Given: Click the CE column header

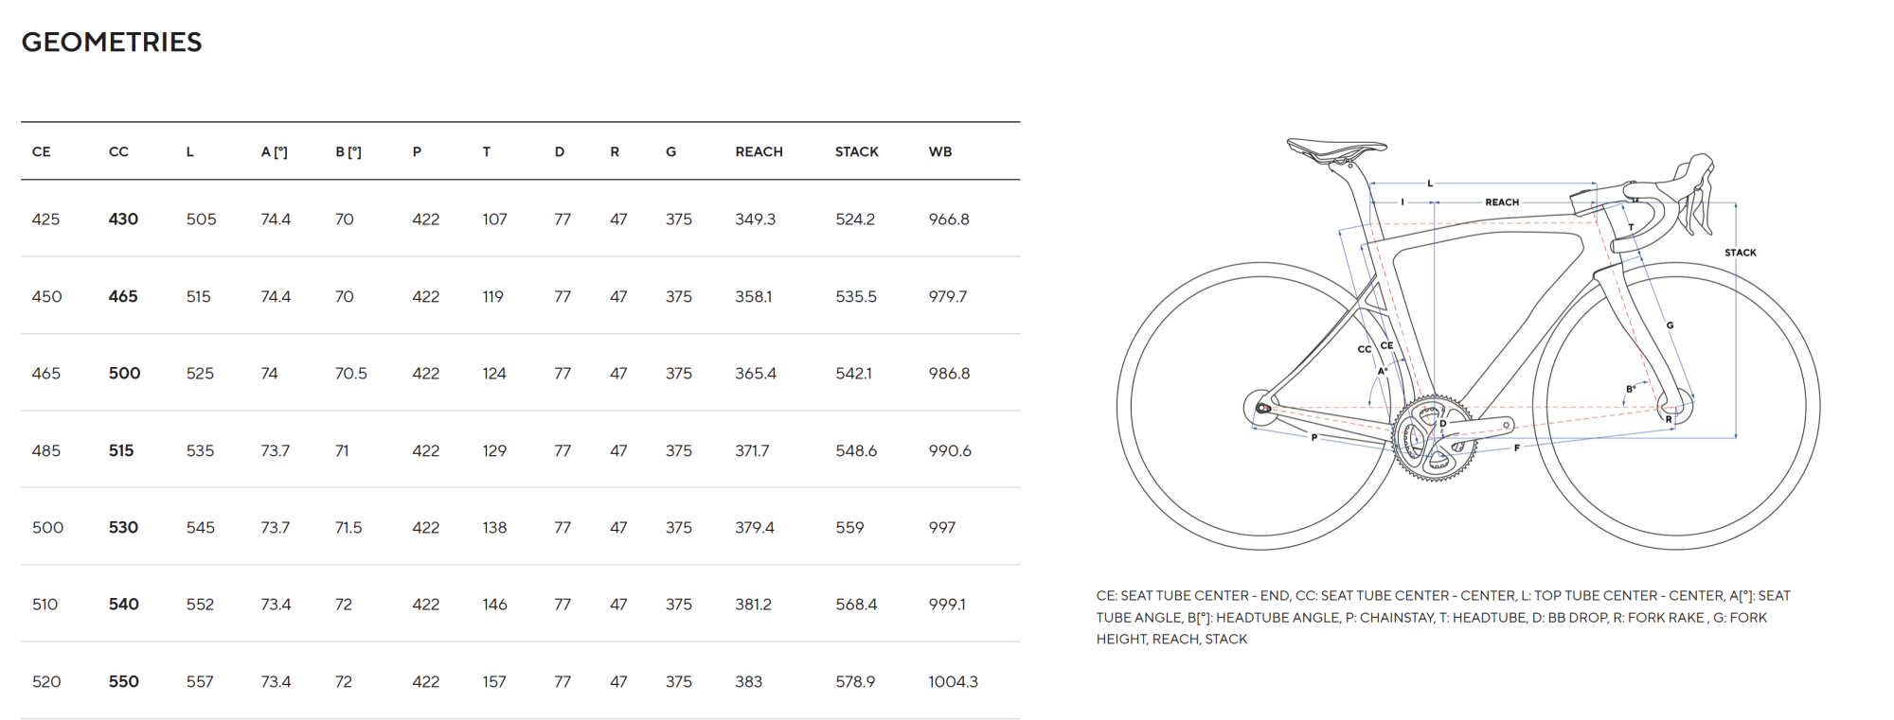Looking at the screenshot, I should click(x=42, y=151).
